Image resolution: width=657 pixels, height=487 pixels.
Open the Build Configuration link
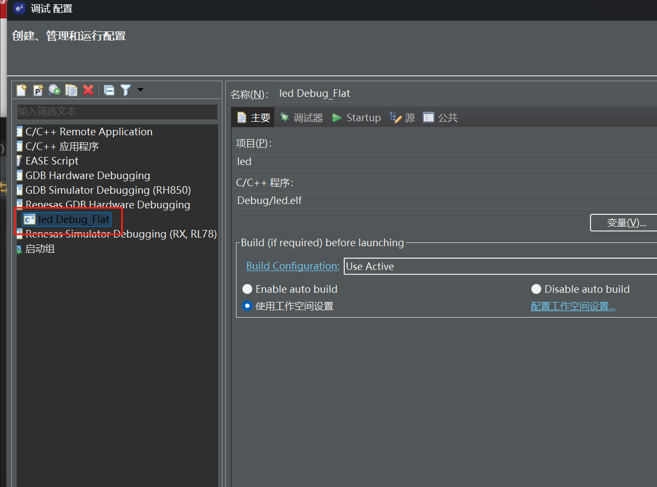(293, 266)
